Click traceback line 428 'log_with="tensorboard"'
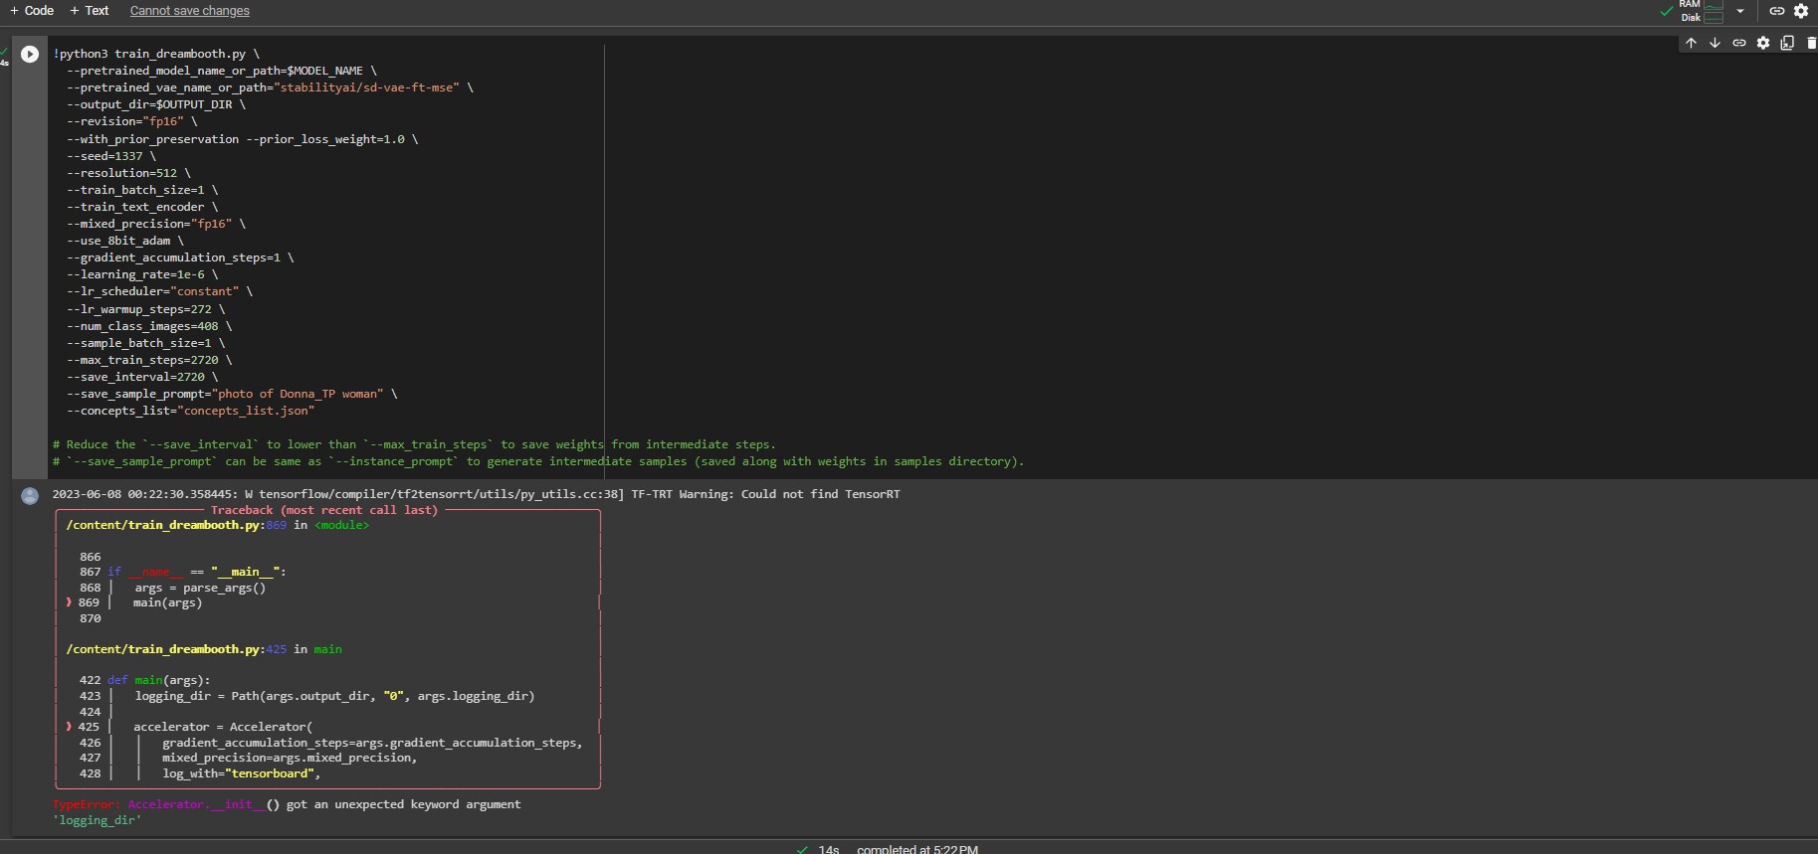Image resolution: width=1818 pixels, height=854 pixels. tap(241, 773)
